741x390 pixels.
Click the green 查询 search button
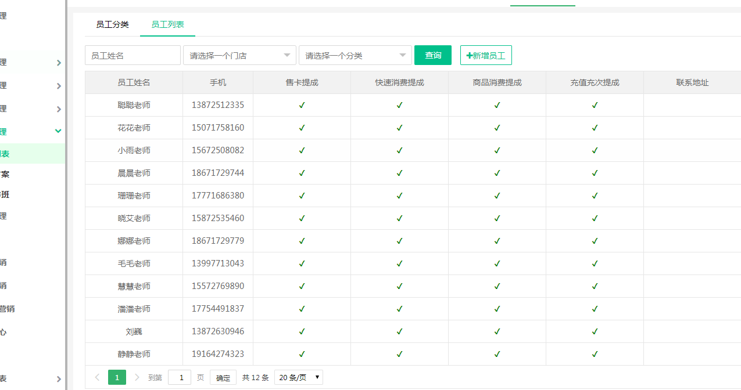[x=432, y=56]
